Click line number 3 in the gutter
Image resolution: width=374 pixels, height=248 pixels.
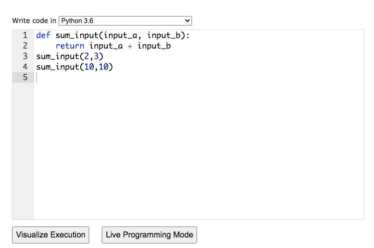(25, 57)
